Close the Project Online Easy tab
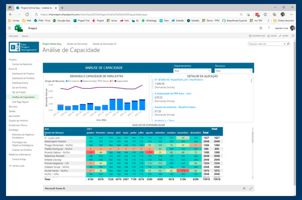The image size is (302, 200). point(56,8)
